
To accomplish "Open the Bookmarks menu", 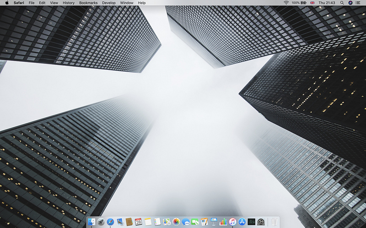I will tap(88, 3).
